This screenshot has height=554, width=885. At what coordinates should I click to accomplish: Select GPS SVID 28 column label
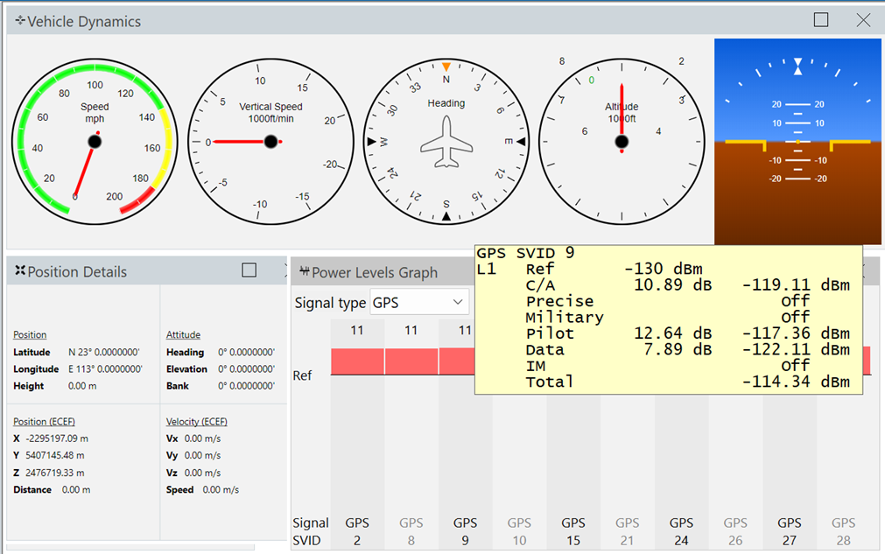click(x=843, y=531)
